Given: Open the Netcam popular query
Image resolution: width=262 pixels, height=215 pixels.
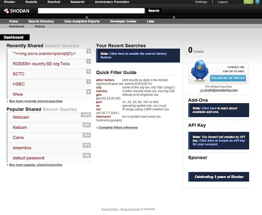Looking at the screenshot, I should coord(20,127).
